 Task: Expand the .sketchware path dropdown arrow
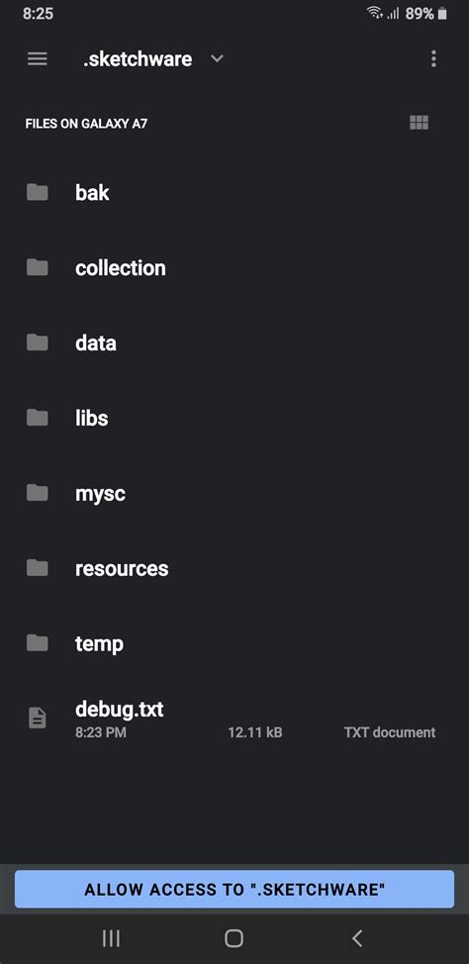coord(217,59)
